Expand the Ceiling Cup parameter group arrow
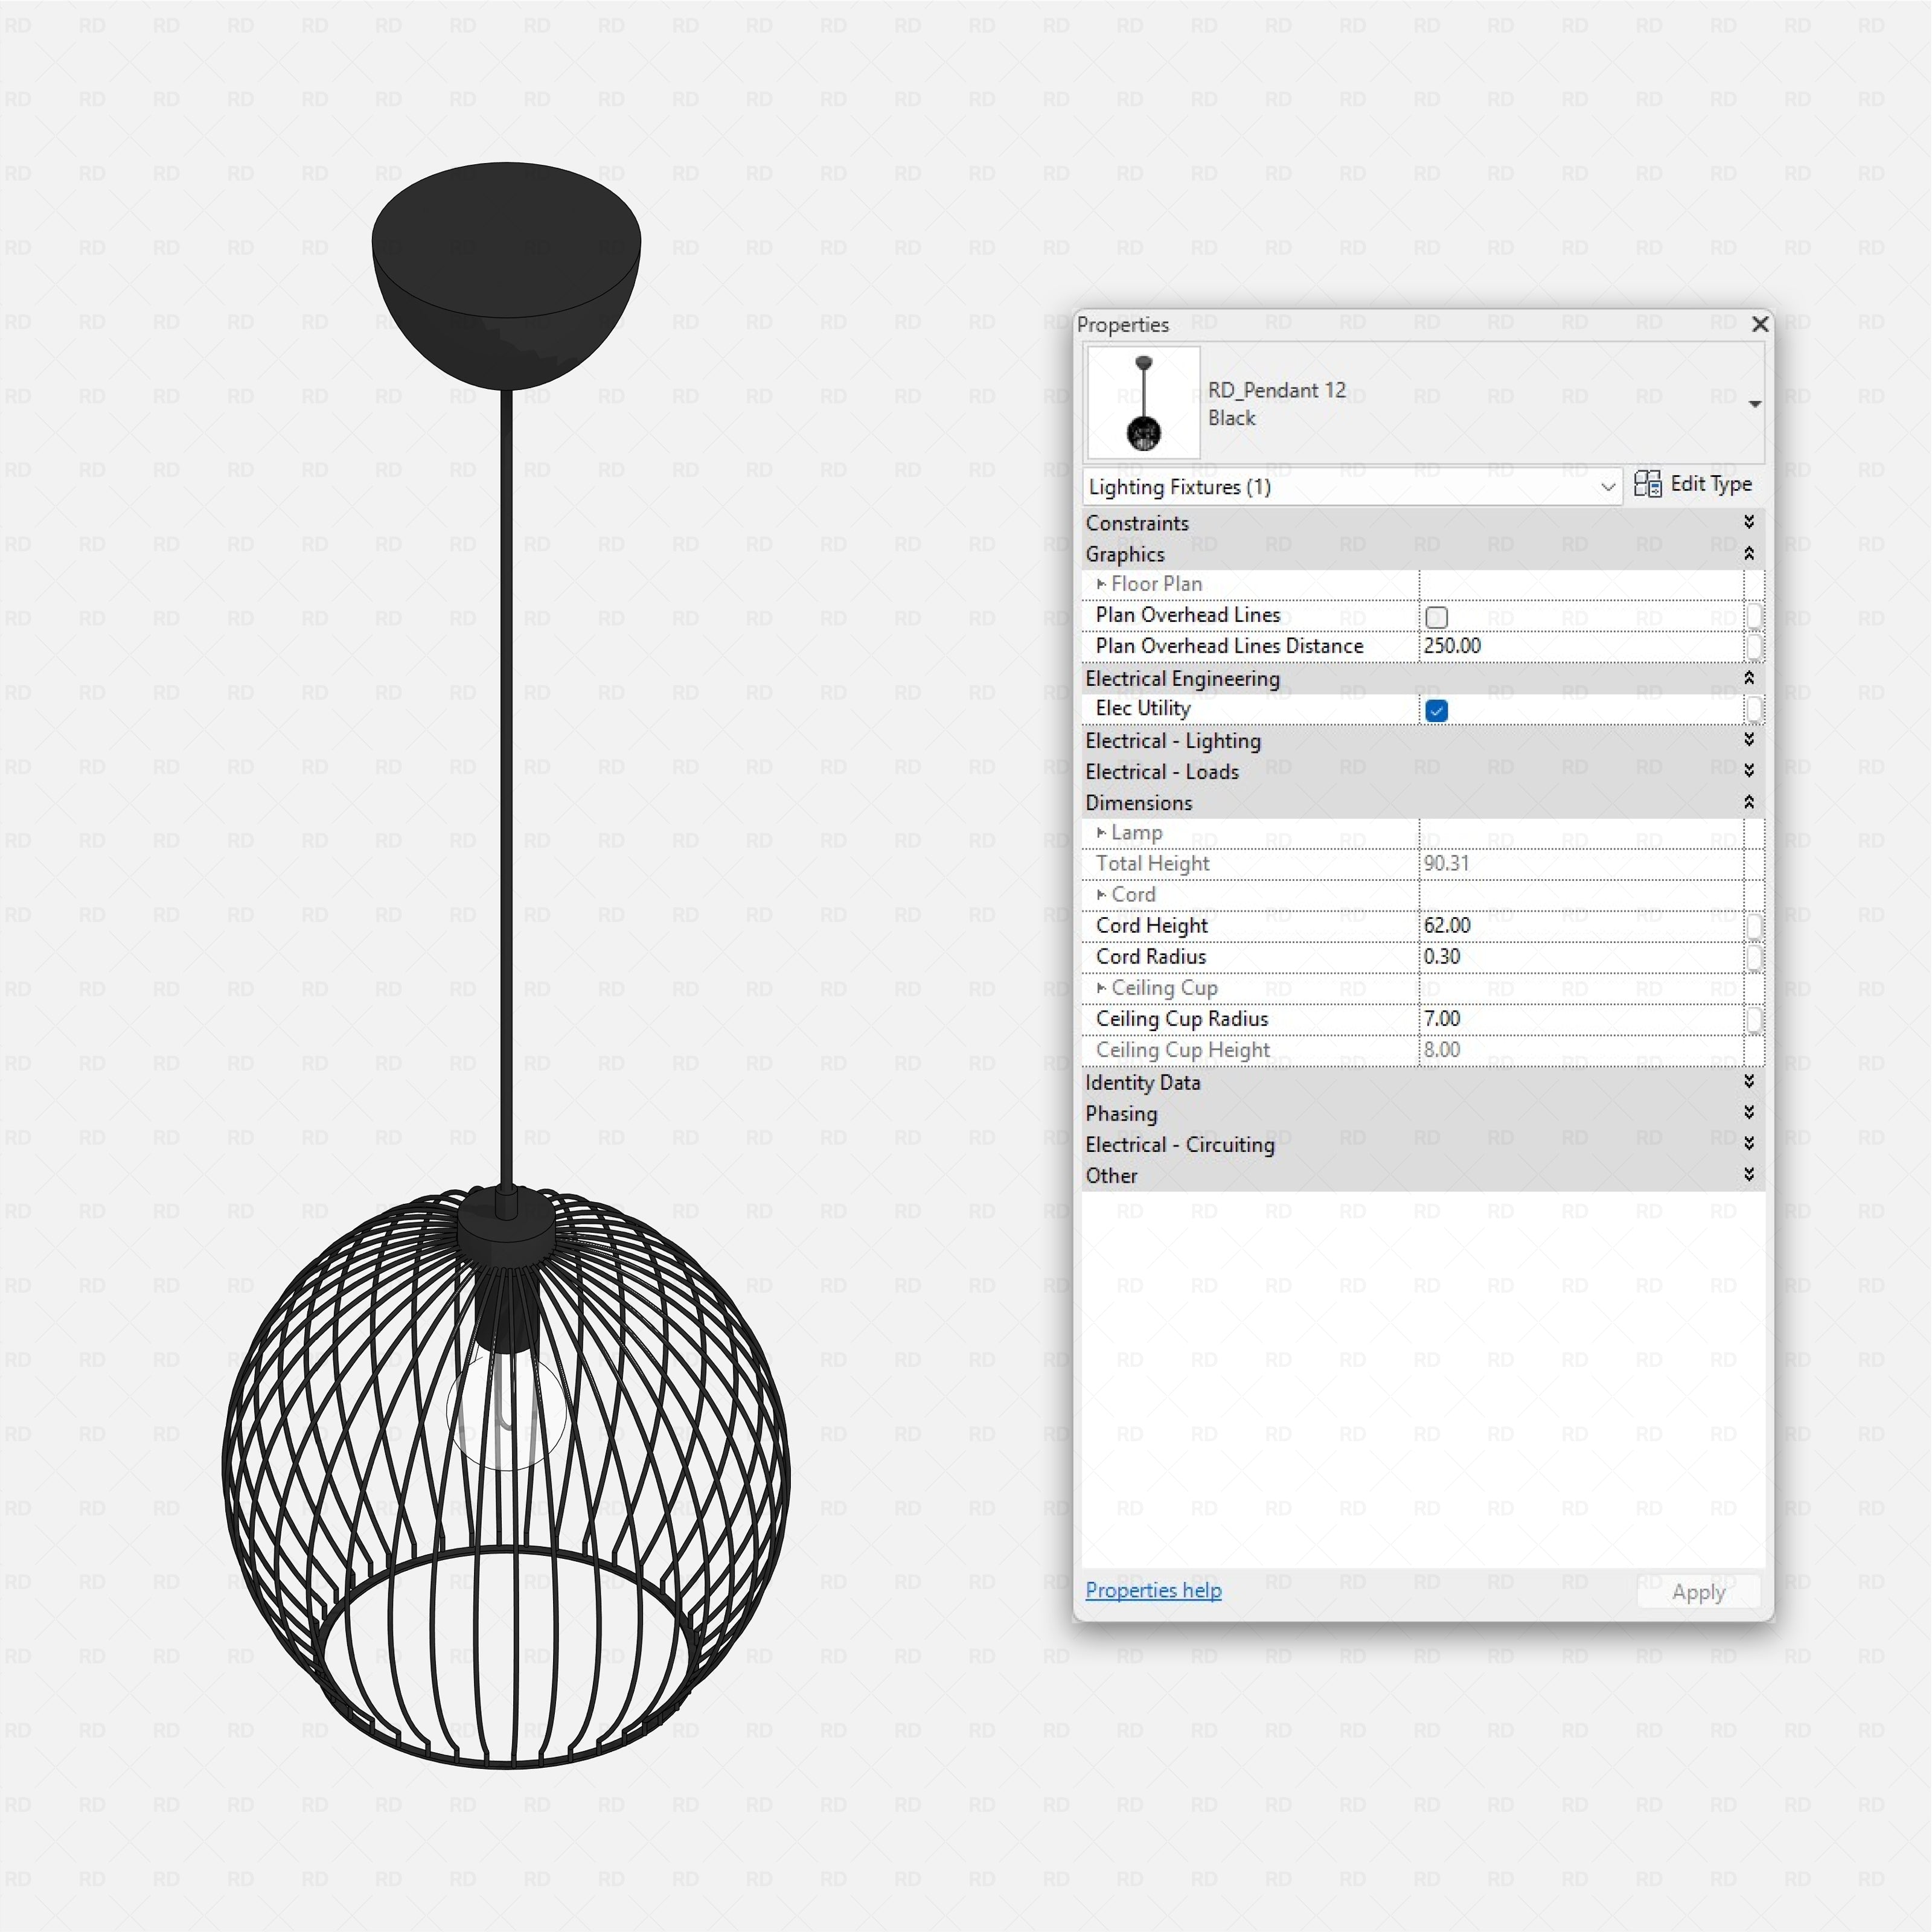 [1101, 988]
